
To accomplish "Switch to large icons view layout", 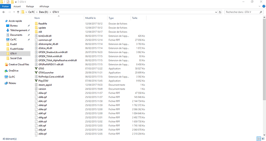I will point(263,139).
